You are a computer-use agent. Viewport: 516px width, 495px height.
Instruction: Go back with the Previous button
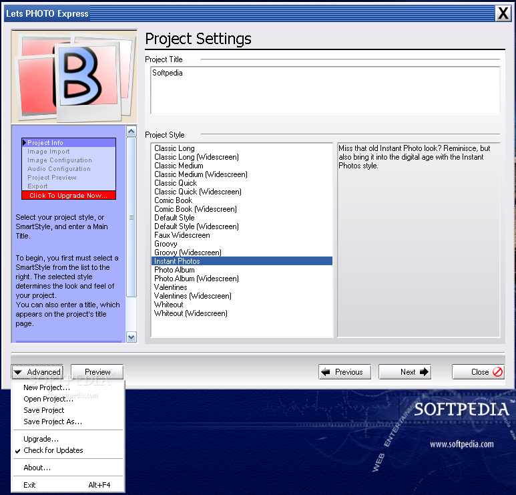click(x=344, y=372)
